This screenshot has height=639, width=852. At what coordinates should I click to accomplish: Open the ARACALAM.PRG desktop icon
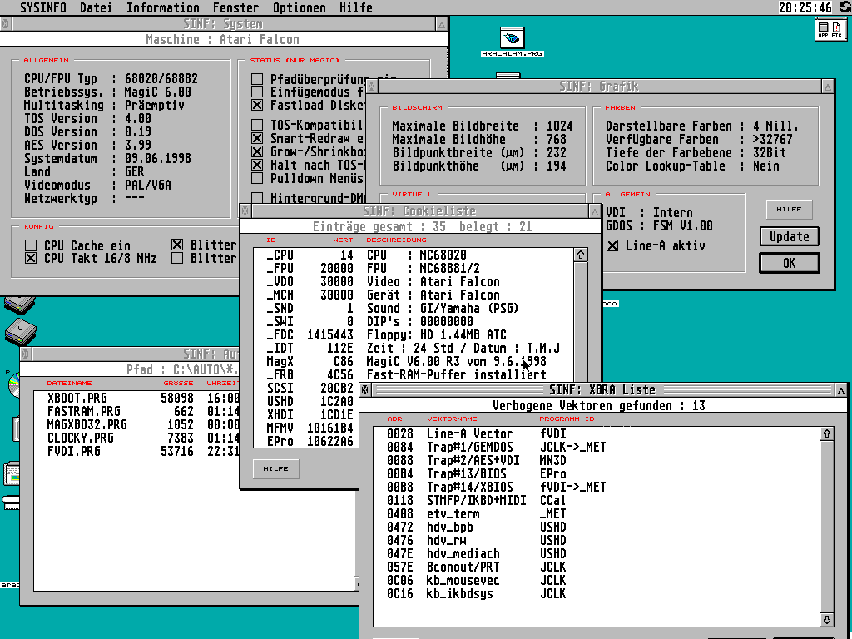click(x=512, y=42)
